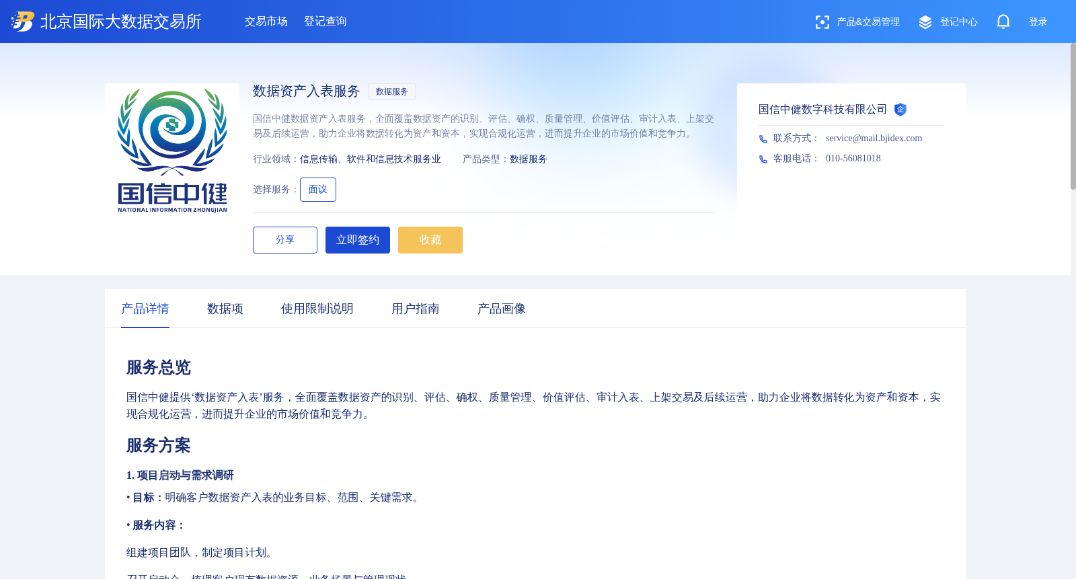The image size is (1076, 579).
Task: Open the notifications bell icon
Action: click(1003, 22)
